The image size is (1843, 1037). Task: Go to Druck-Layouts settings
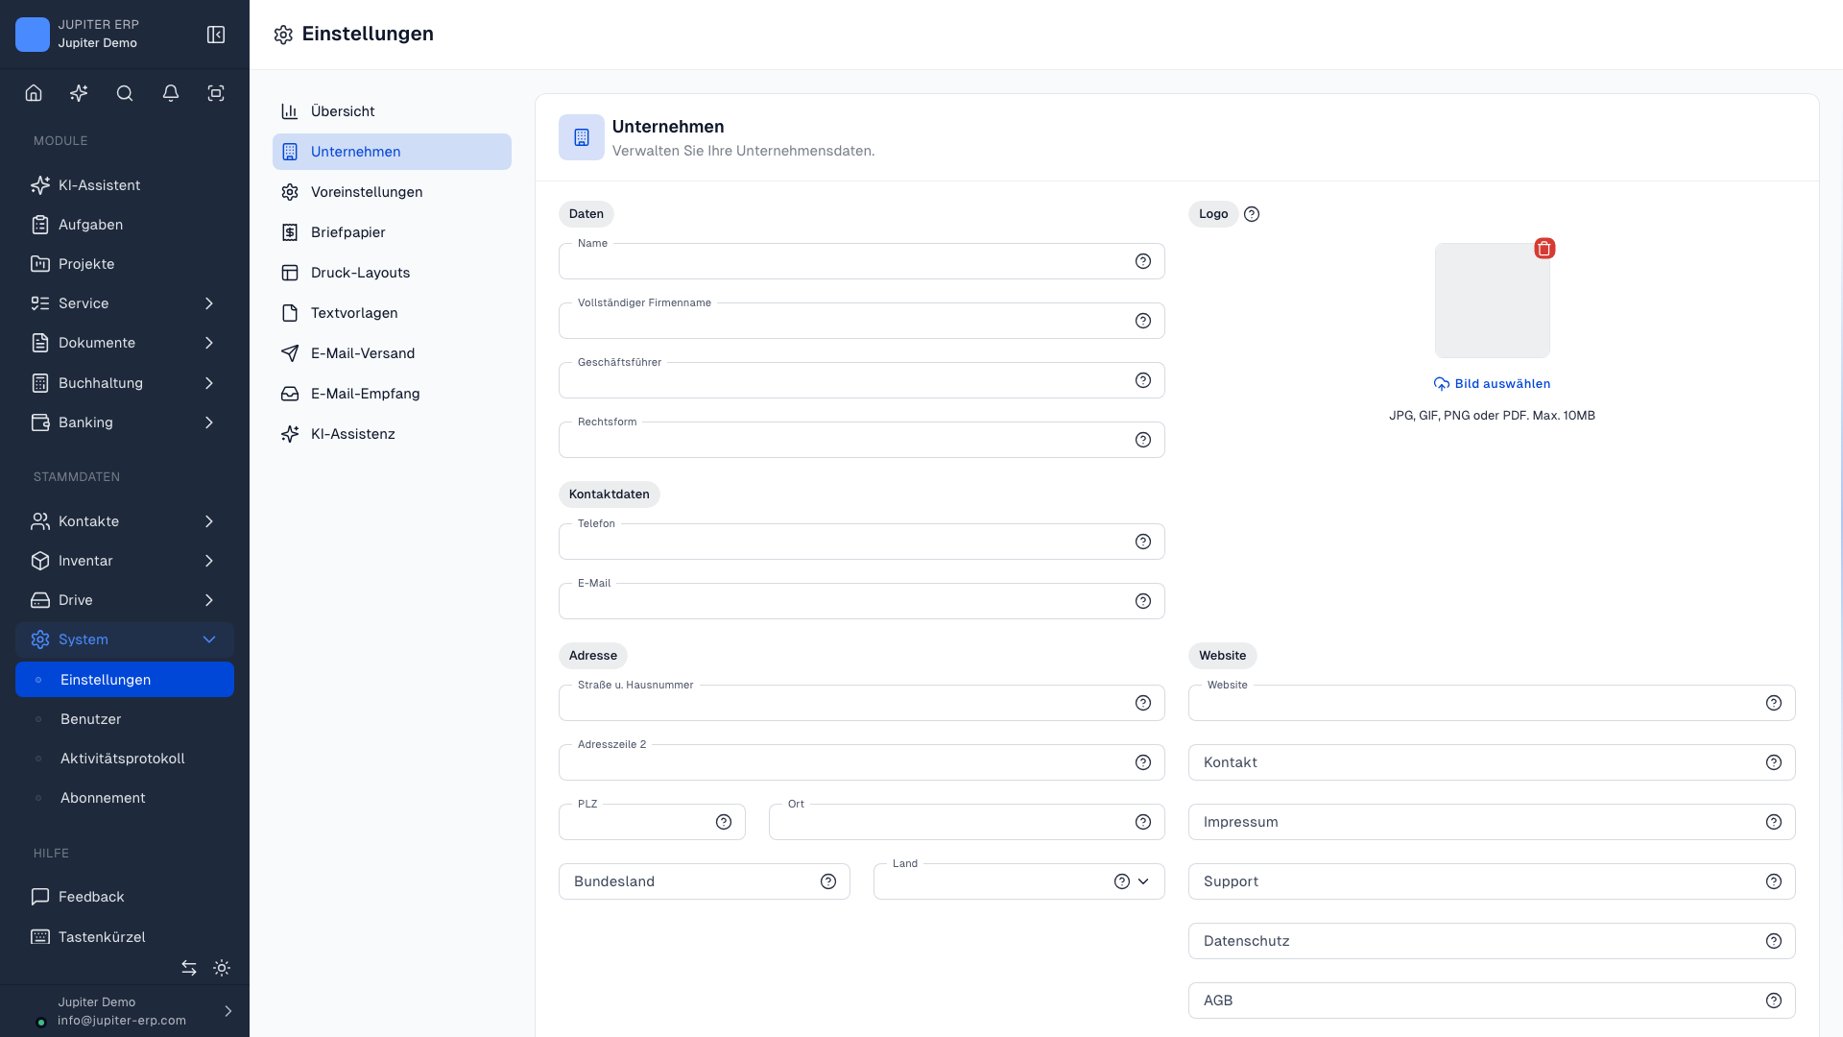(x=392, y=273)
